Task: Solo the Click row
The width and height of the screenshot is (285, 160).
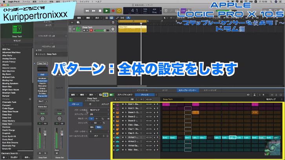Action: coord(126,125)
